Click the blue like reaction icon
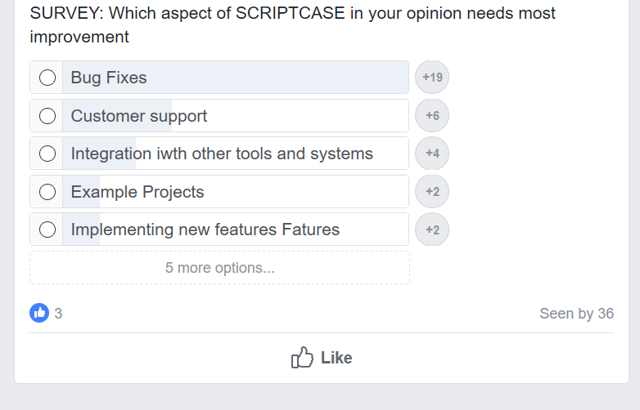Viewport: 640px width, 410px height. (39, 313)
